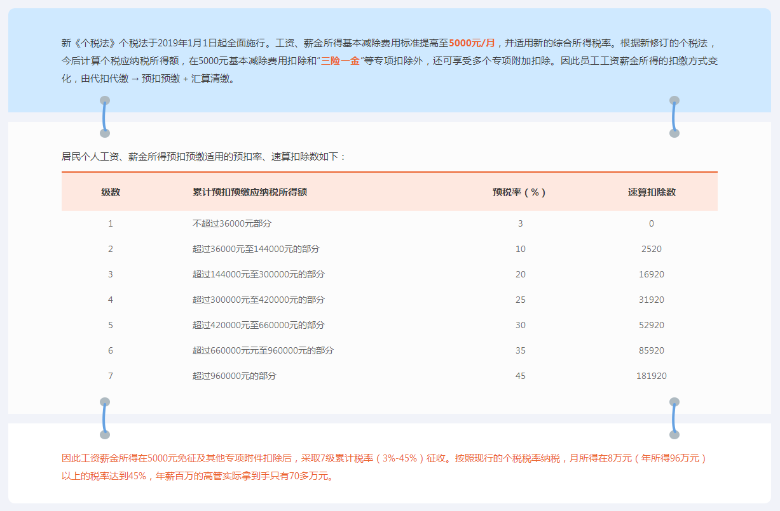Click the left binder ring joining blue banner and table
This screenshot has width=780, height=511.
click(x=105, y=117)
